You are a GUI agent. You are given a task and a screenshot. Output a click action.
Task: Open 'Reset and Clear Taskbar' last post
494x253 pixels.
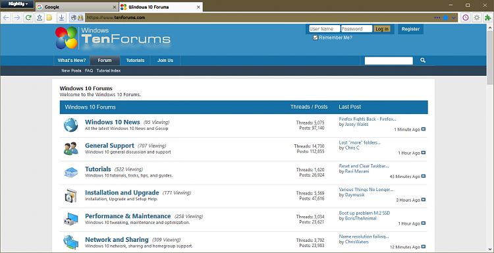(x=364, y=166)
